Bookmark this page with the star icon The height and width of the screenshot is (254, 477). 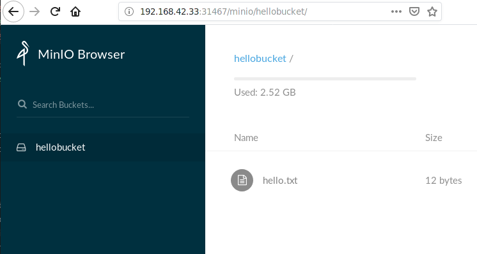[x=432, y=11]
